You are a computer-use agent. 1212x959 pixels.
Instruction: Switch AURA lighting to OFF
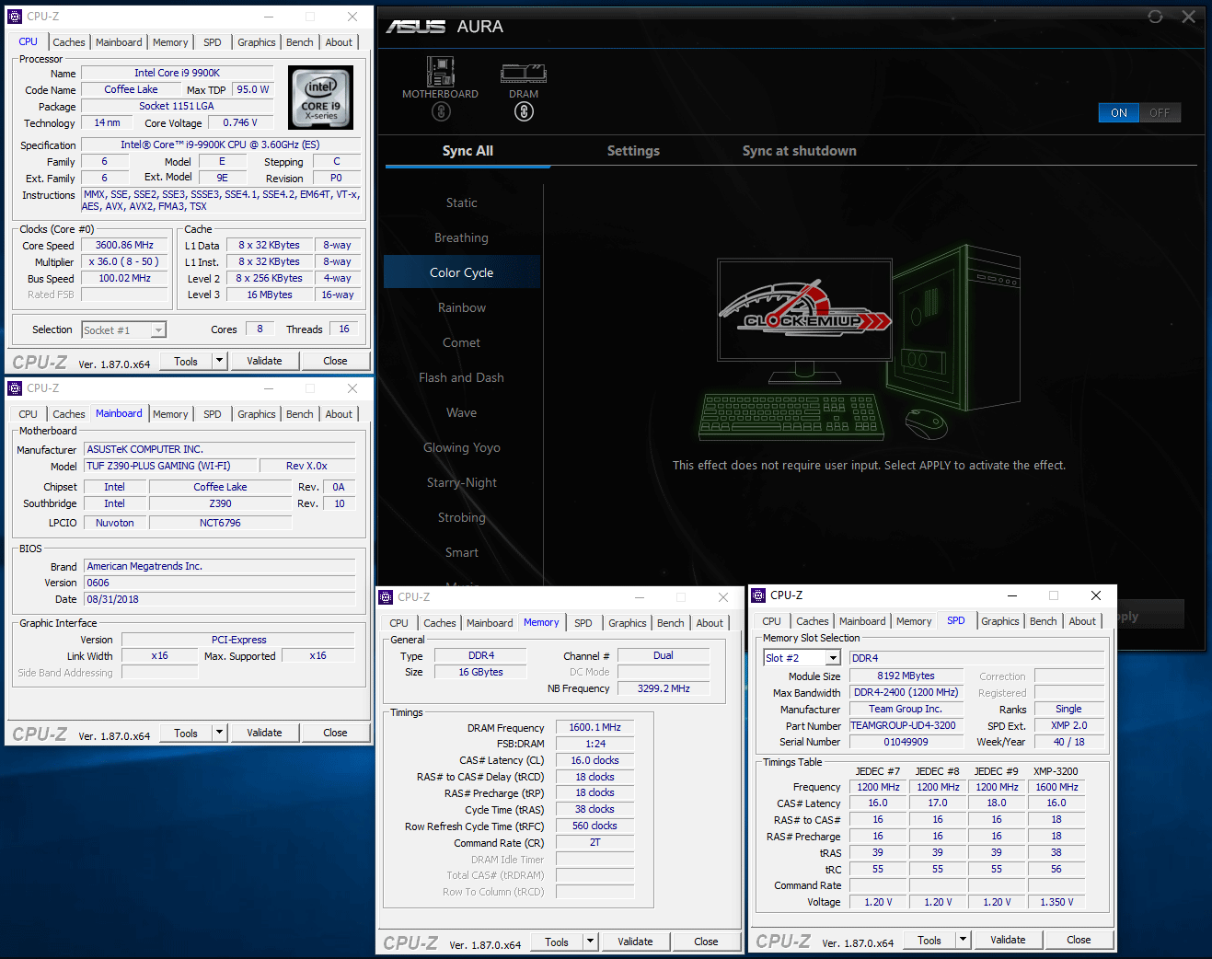pyautogui.click(x=1160, y=113)
